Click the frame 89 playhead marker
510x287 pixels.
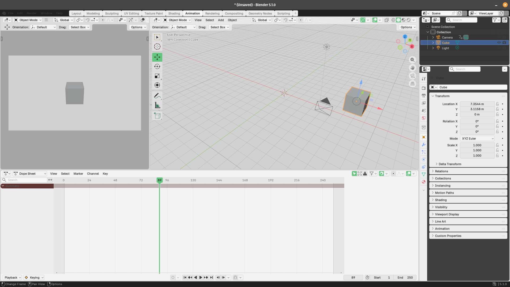[159, 180]
